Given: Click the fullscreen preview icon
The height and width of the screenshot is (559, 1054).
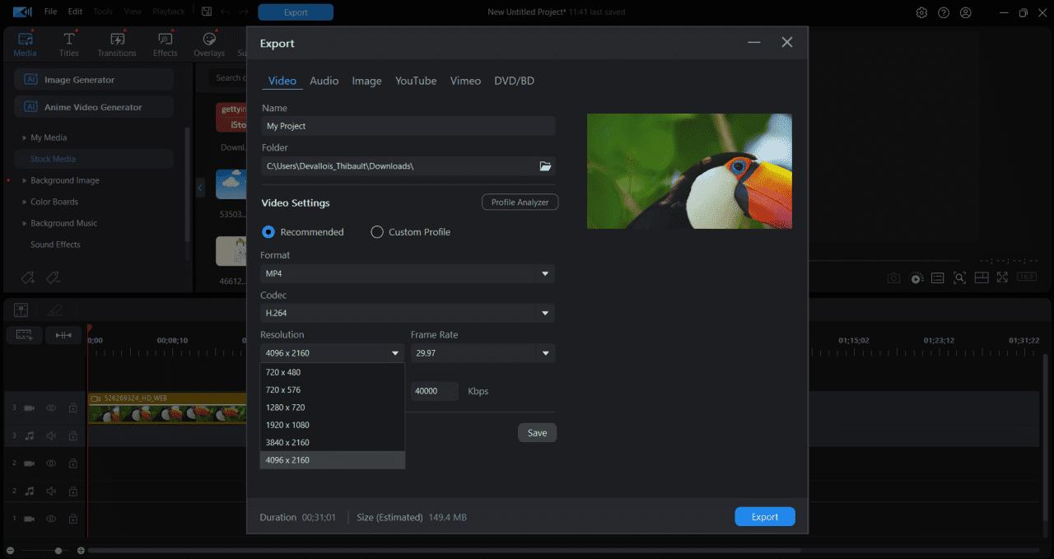Looking at the screenshot, I should 1002,278.
